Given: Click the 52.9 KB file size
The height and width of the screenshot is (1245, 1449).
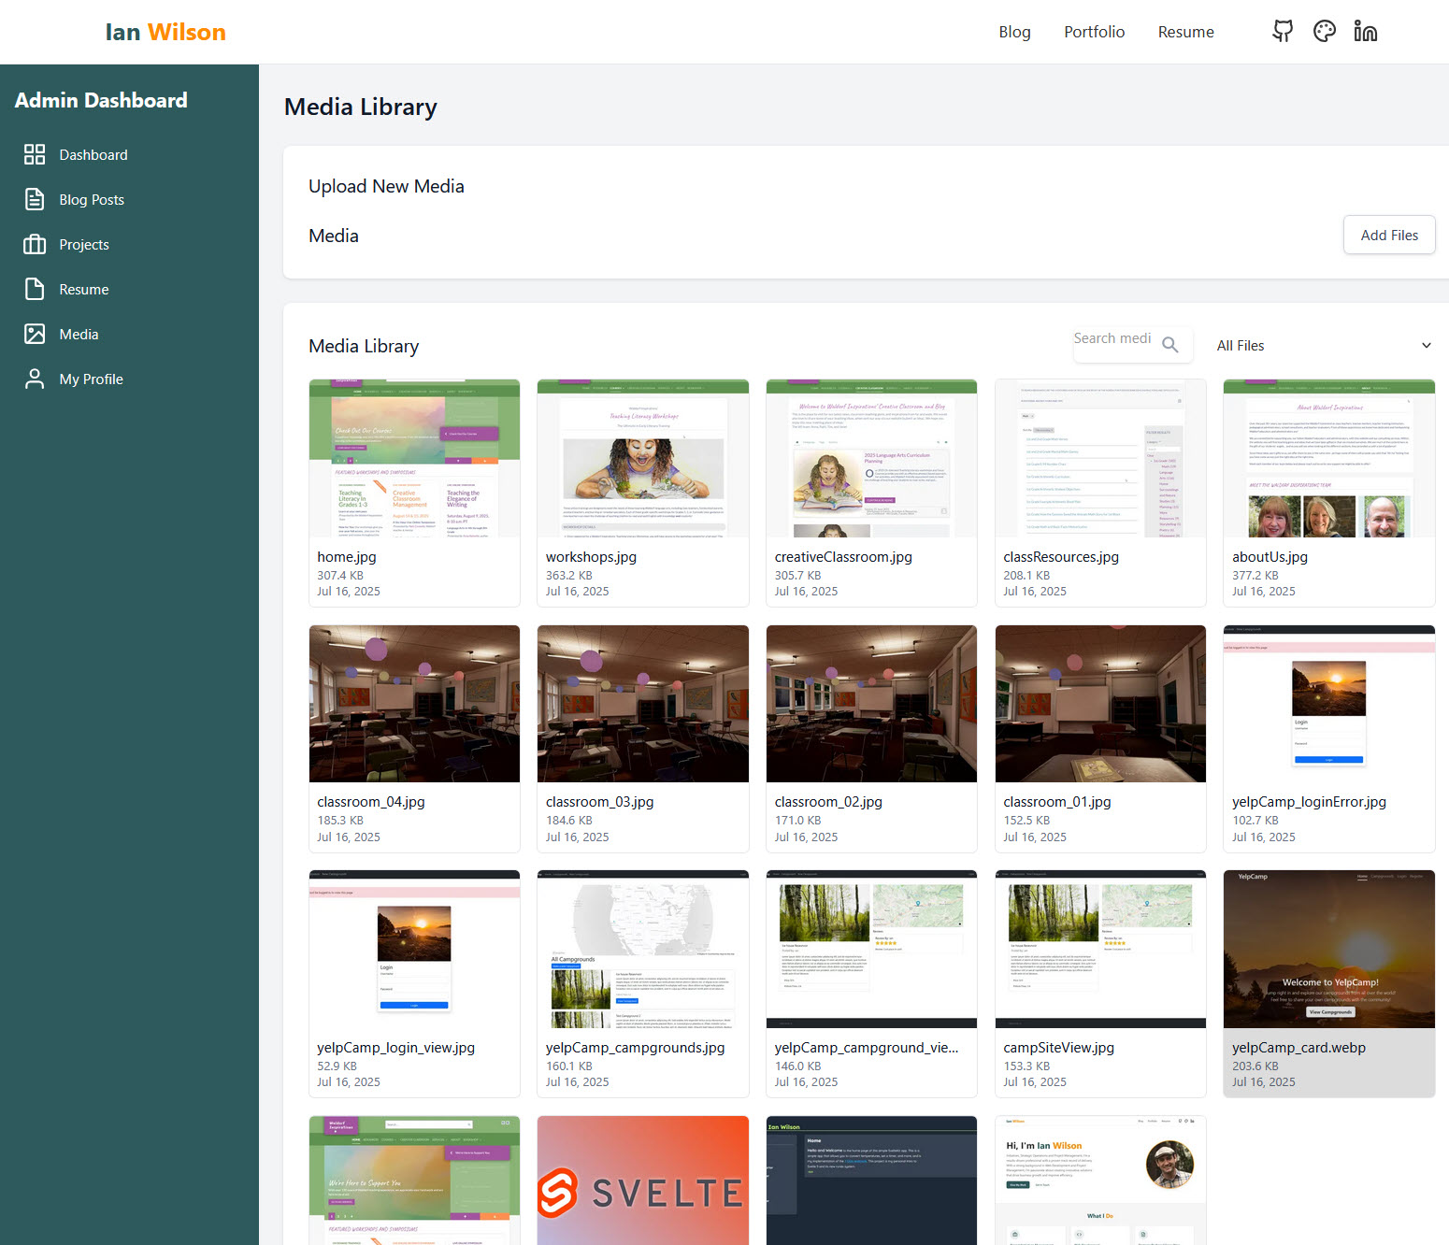Looking at the screenshot, I should tap(337, 1066).
